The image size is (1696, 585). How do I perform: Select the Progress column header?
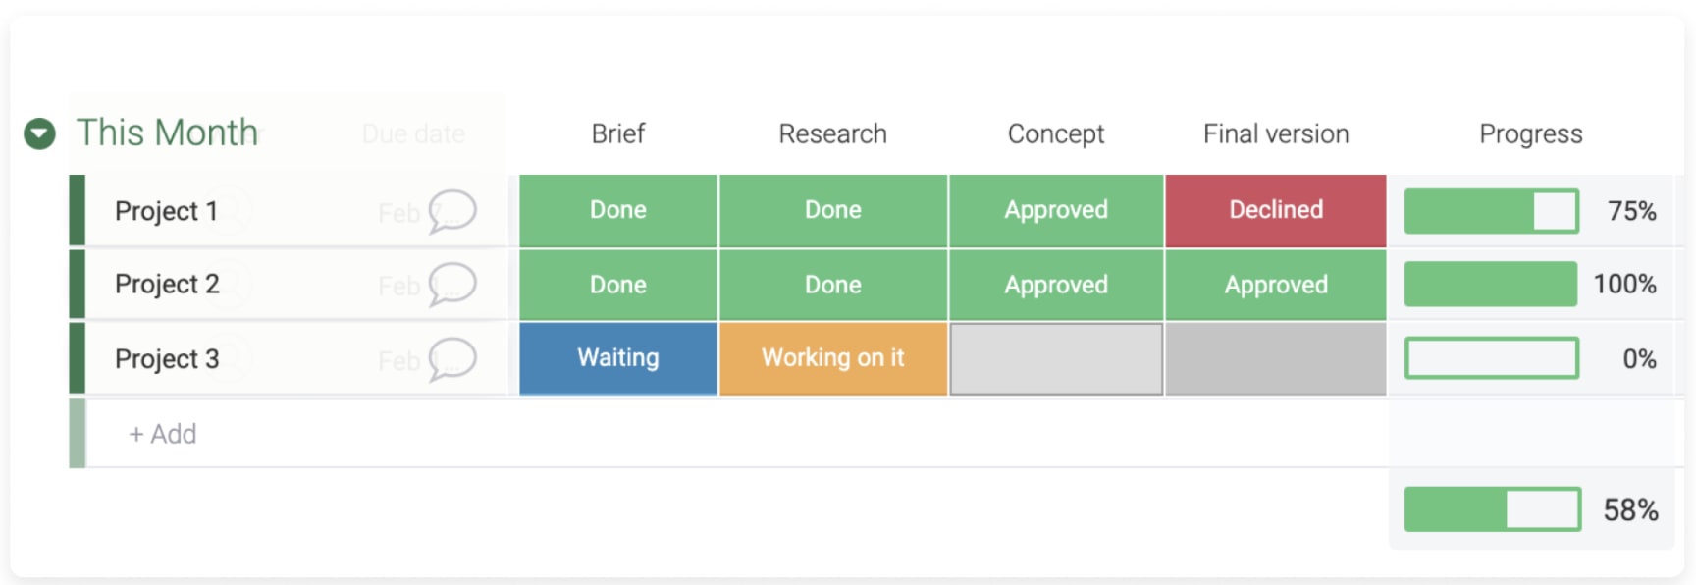point(1531,133)
